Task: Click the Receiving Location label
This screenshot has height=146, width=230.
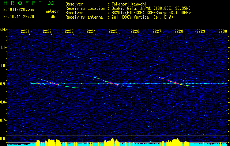Action: (x=85, y=8)
